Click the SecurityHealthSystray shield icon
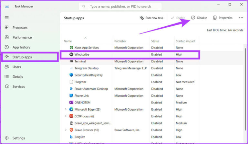 [x=71, y=75]
